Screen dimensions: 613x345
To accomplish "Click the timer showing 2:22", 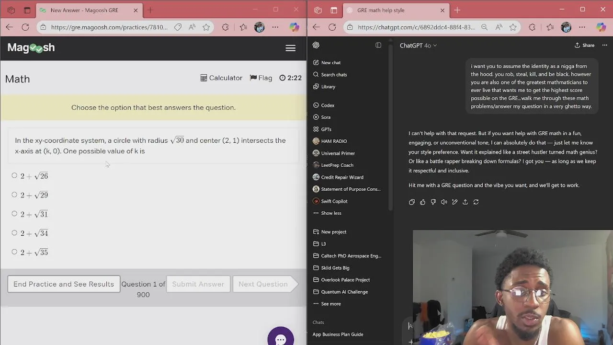I will (x=290, y=78).
